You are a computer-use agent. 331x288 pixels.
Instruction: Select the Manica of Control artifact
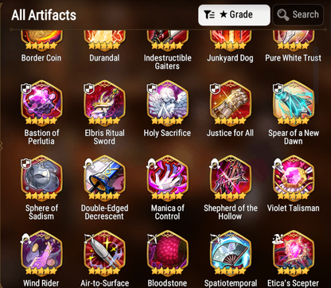point(167,178)
